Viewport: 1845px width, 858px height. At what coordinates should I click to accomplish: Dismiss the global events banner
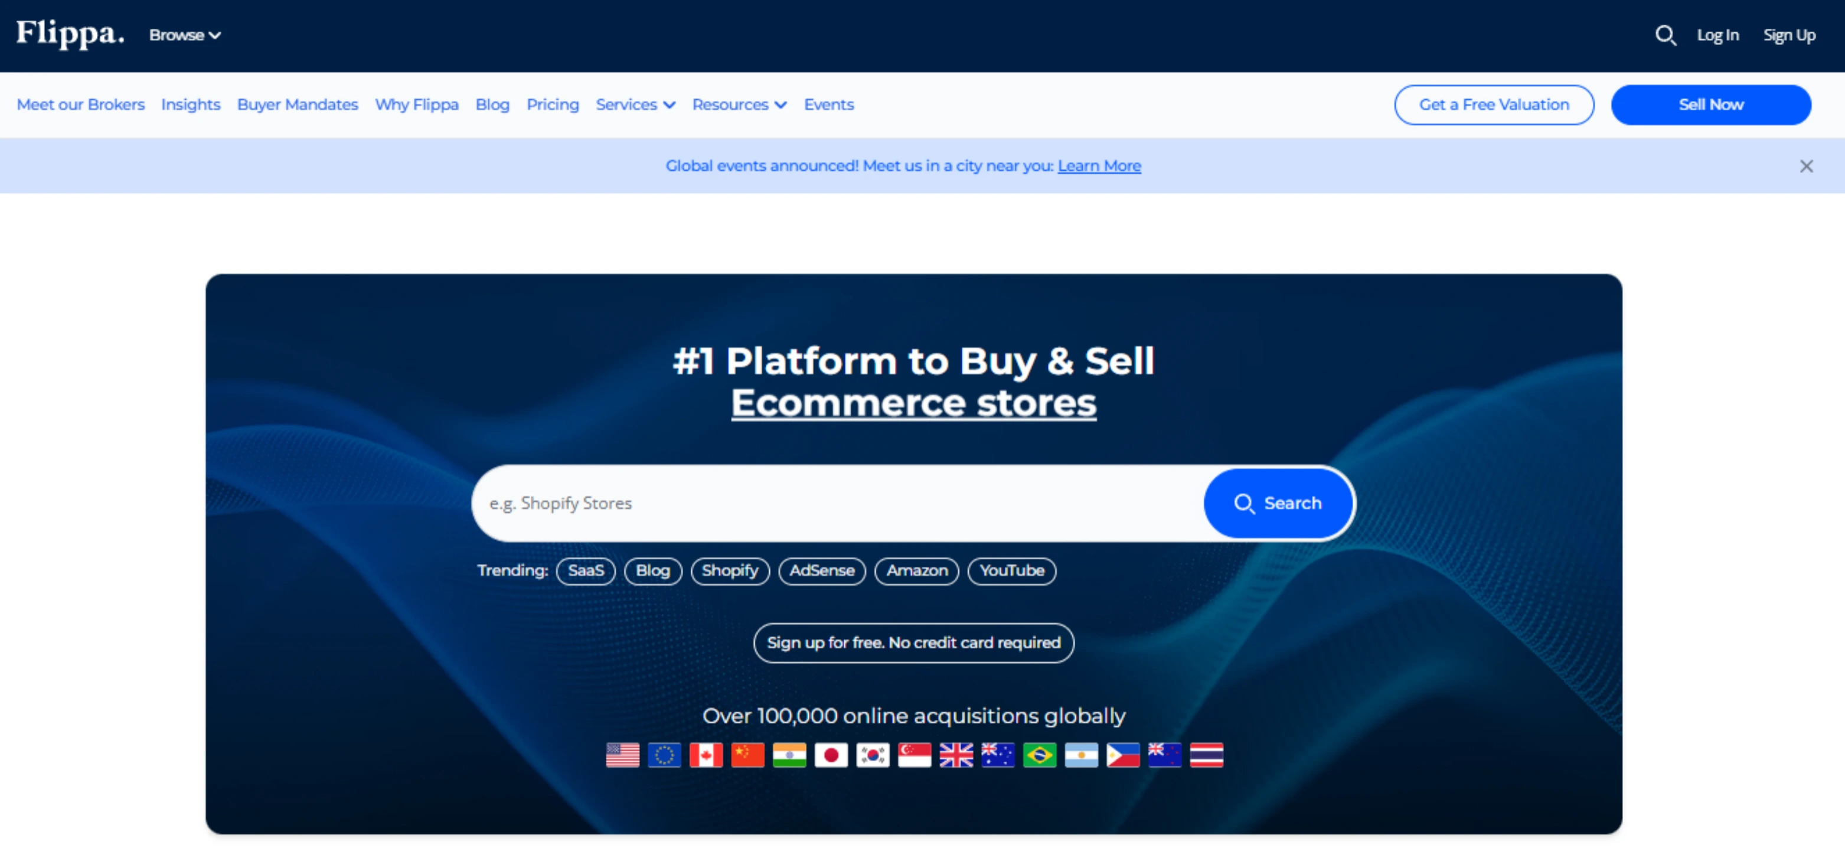click(1805, 166)
